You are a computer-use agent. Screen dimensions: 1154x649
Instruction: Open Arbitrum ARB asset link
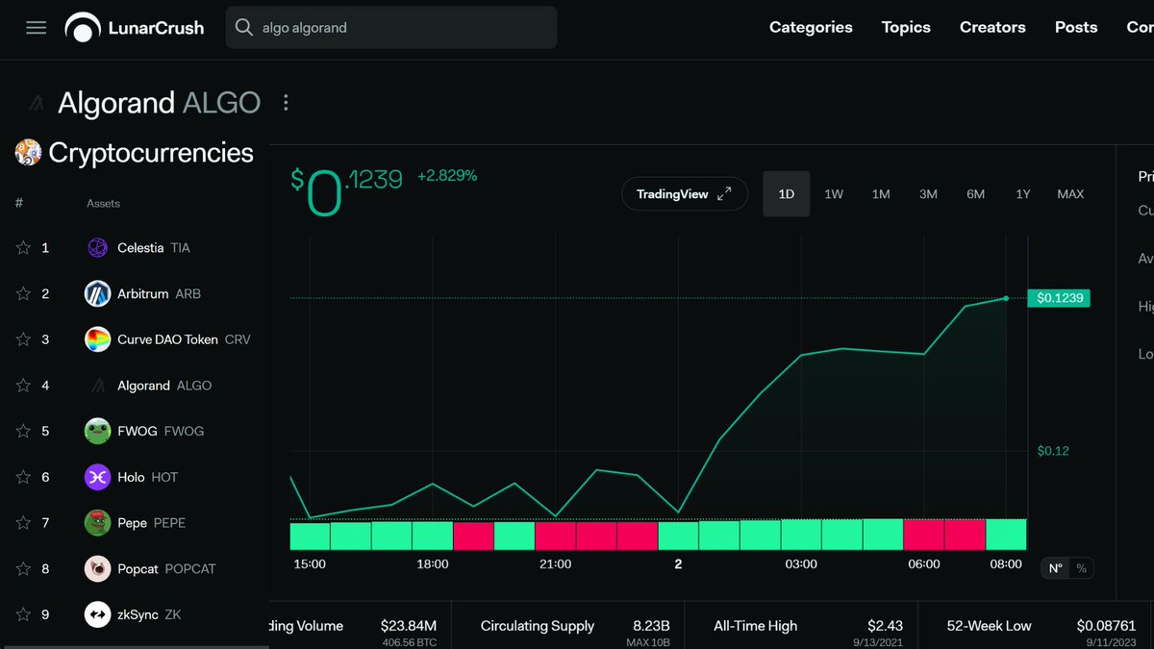[x=160, y=294]
